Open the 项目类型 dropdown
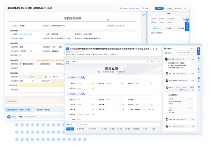The width and height of the screenshot is (211, 149). (144, 100)
